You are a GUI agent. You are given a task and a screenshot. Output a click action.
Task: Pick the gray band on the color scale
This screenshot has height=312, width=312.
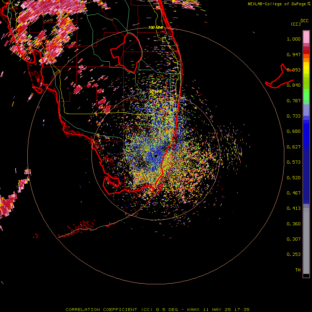point(306,241)
